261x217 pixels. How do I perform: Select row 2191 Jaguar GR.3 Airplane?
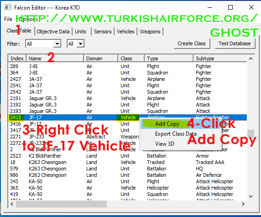tap(128, 98)
